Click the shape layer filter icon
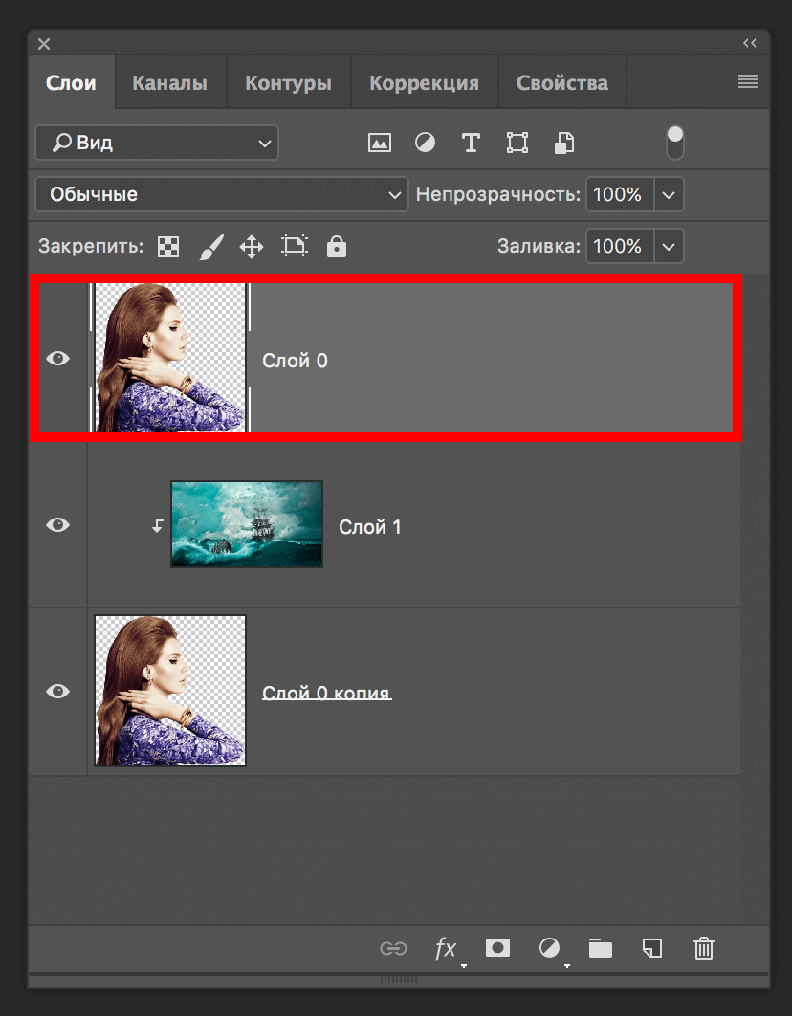This screenshot has height=1016, width=792. 517,144
